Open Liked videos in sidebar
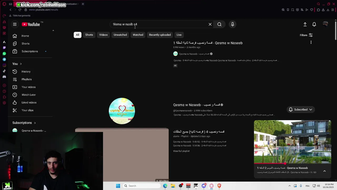 [x=31, y=102]
